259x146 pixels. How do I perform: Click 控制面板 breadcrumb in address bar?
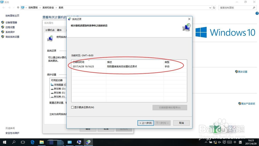pyautogui.click(x=33, y=7)
